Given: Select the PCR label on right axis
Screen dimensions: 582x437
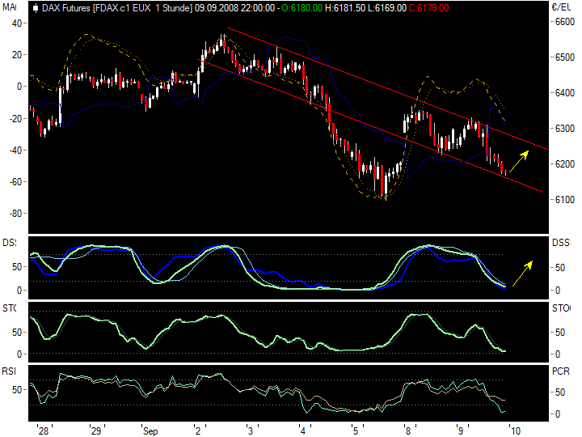Looking at the screenshot, I should click(561, 371).
